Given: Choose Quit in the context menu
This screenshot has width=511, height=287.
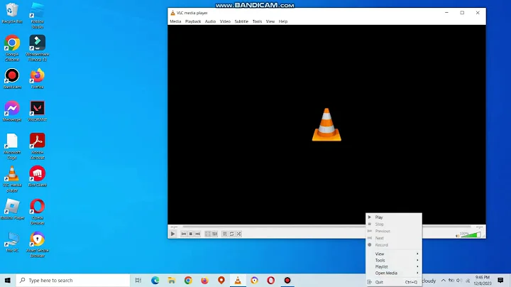Looking at the screenshot, I should click(394, 282).
